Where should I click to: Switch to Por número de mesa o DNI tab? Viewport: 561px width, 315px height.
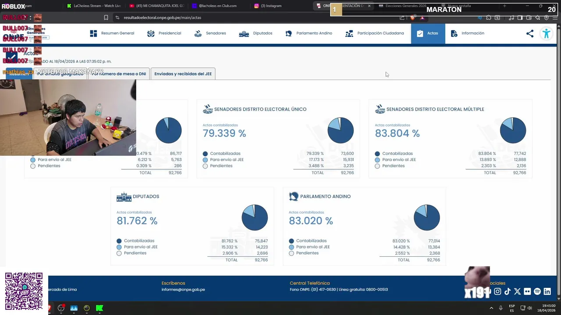pyautogui.click(x=119, y=74)
